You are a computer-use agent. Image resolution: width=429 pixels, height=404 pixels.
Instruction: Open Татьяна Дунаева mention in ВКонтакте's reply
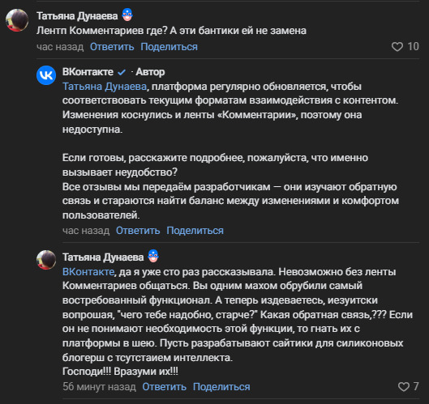click(x=105, y=87)
